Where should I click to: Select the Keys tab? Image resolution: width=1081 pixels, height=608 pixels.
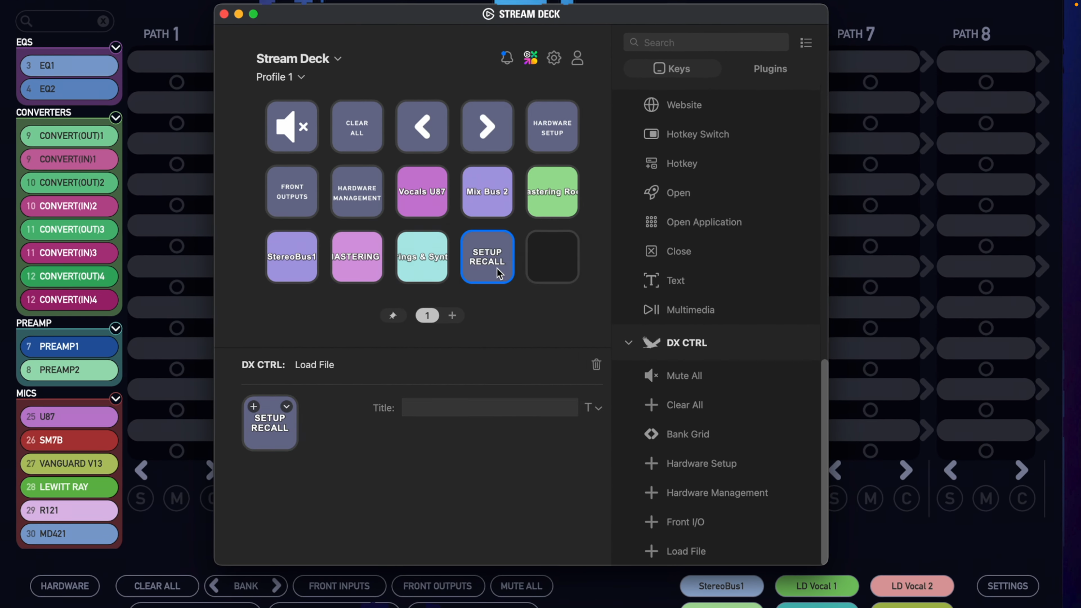click(672, 69)
